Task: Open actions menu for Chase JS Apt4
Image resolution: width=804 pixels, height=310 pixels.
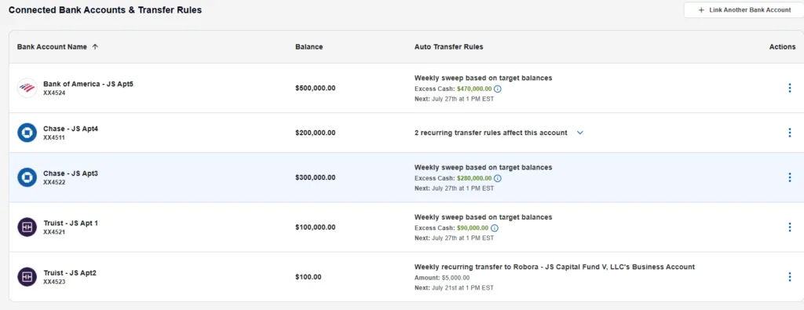Action: [790, 133]
